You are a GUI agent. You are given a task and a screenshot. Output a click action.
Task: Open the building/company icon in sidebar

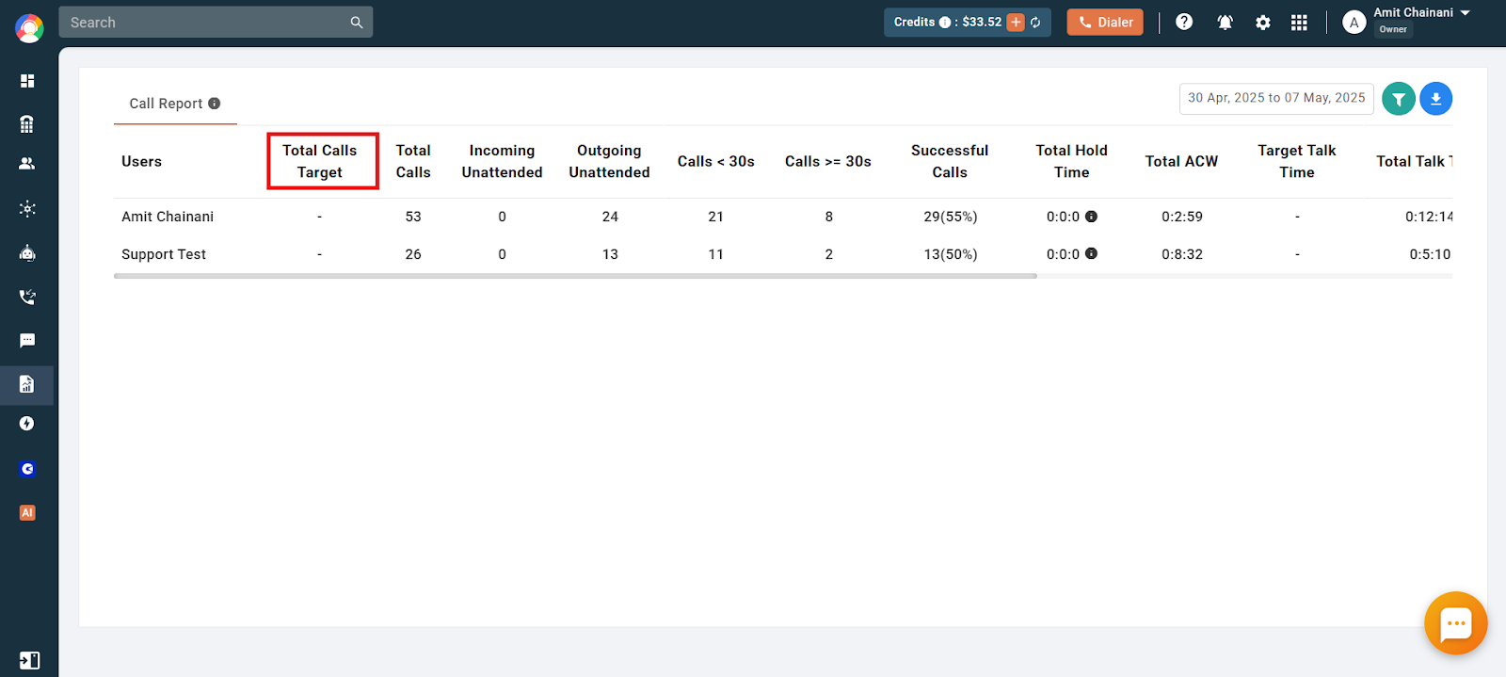(27, 124)
